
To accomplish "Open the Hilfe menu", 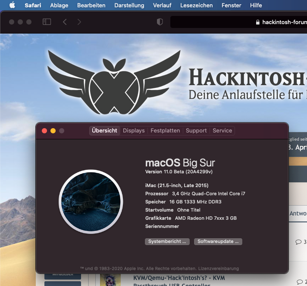I will [256, 5].
